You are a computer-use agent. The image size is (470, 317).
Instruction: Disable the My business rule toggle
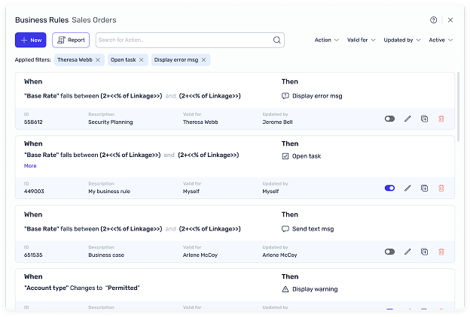[x=389, y=188]
